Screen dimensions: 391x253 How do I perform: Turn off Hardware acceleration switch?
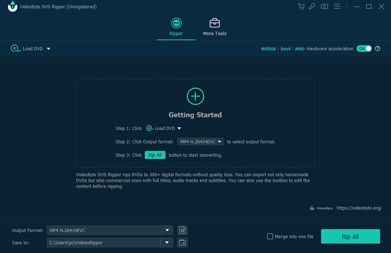point(364,49)
